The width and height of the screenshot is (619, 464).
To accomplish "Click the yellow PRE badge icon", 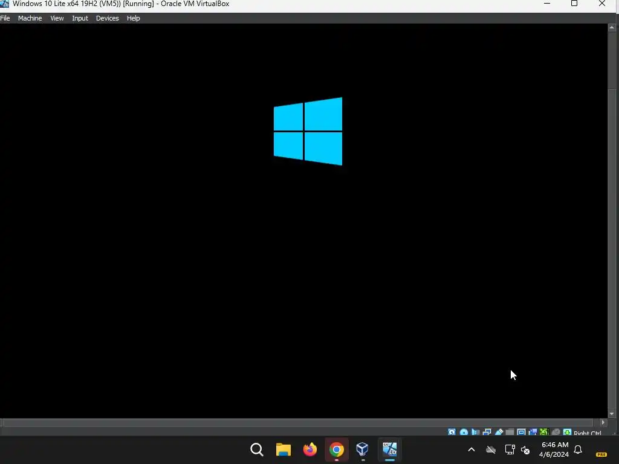I will pos(601,454).
